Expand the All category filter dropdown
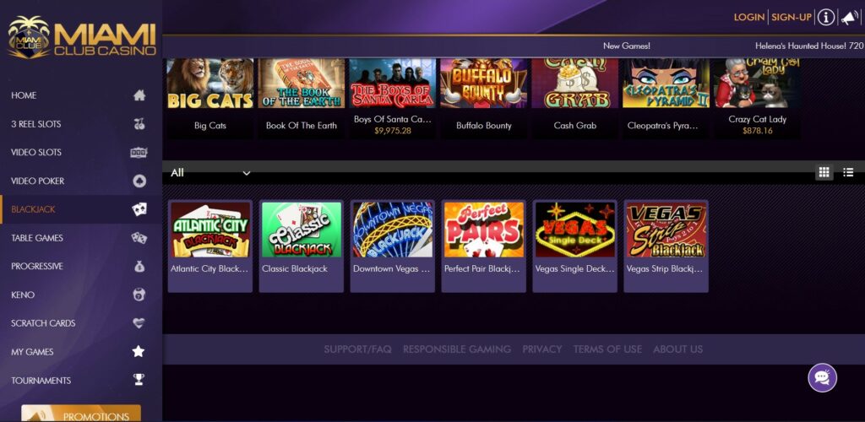The image size is (865, 422). (x=210, y=173)
